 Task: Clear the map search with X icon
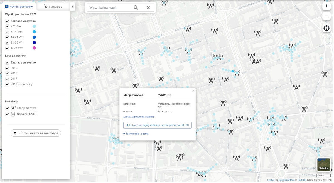pyautogui.click(x=148, y=8)
